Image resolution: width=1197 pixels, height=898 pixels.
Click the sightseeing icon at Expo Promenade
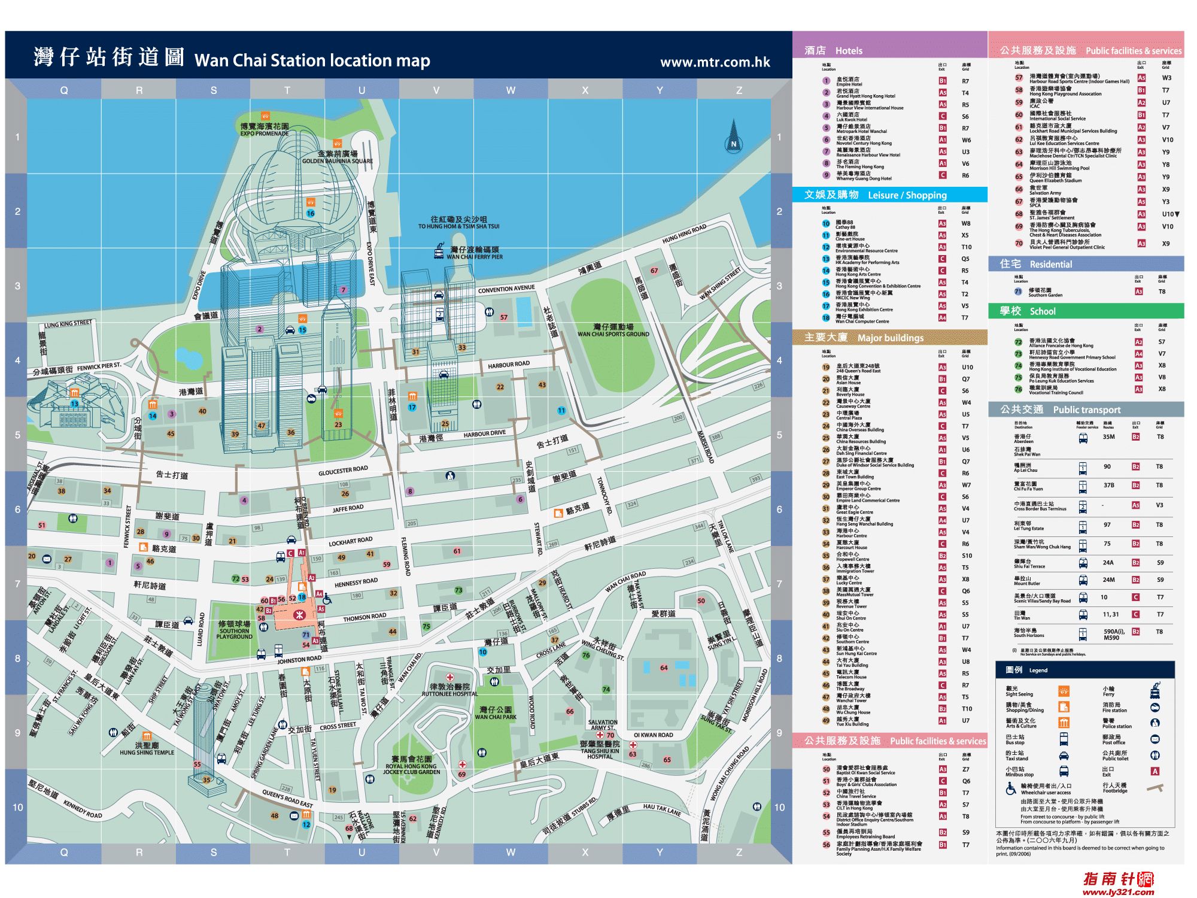click(x=265, y=116)
